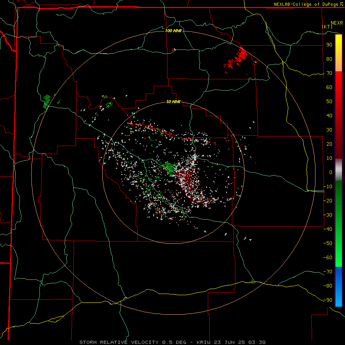Click the solid green velocity core near radar center

click(x=170, y=168)
